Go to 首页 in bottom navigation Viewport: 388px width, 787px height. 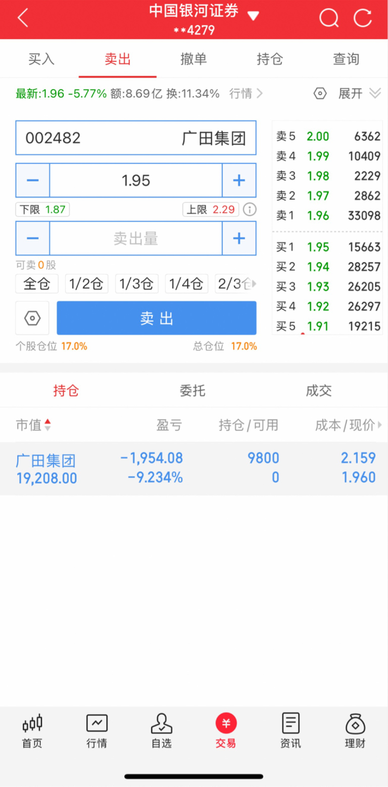point(32,731)
